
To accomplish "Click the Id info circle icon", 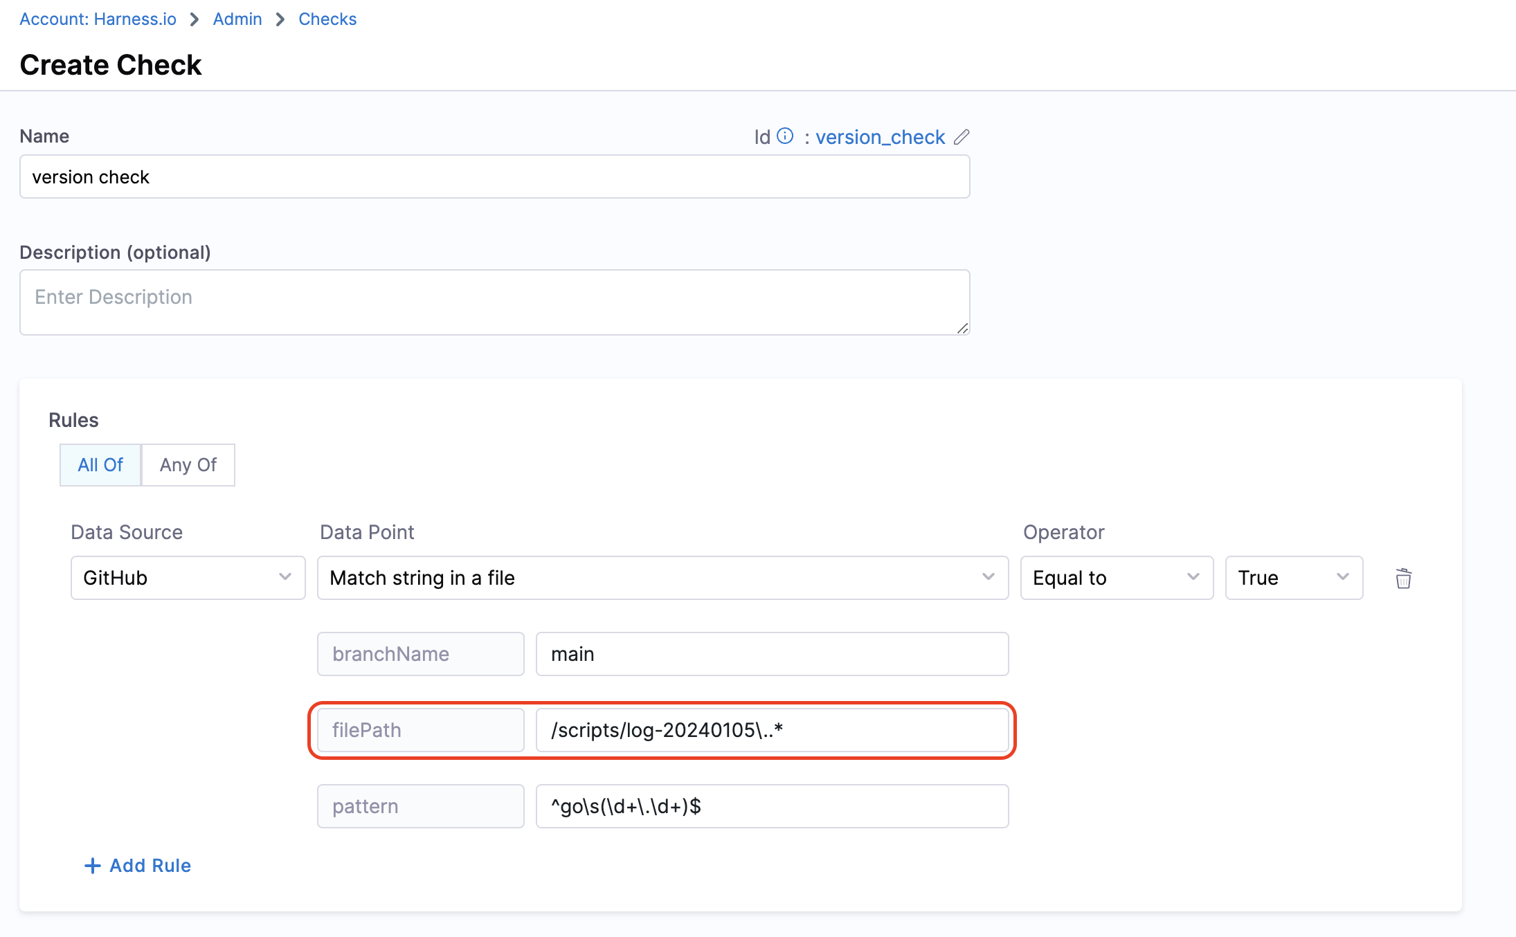I will pos(785,136).
